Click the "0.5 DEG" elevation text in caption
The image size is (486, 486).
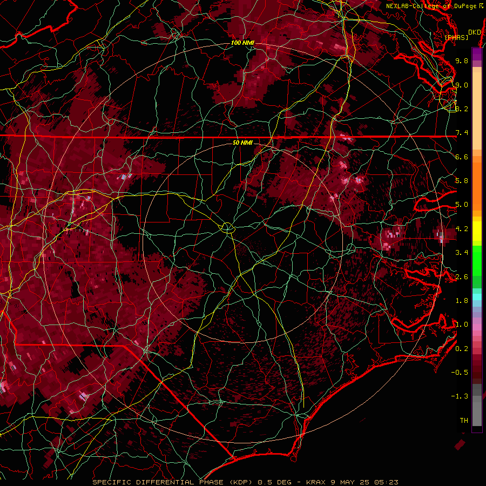[275, 482]
